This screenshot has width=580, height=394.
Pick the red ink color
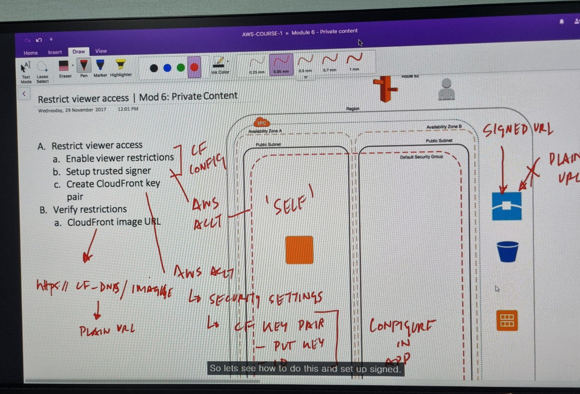coord(194,68)
